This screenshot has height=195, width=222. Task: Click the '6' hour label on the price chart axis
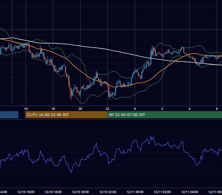coord(217,109)
